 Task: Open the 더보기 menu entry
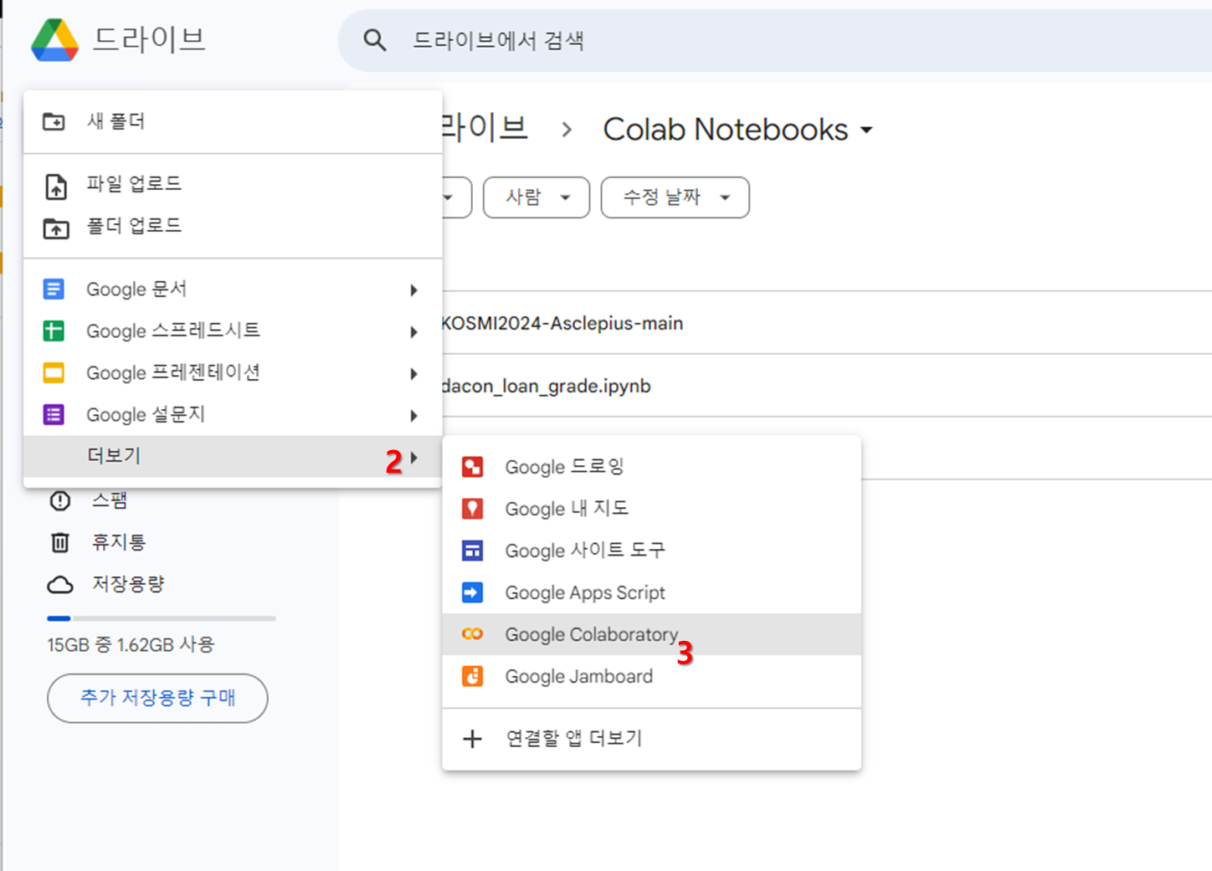(233, 457)
